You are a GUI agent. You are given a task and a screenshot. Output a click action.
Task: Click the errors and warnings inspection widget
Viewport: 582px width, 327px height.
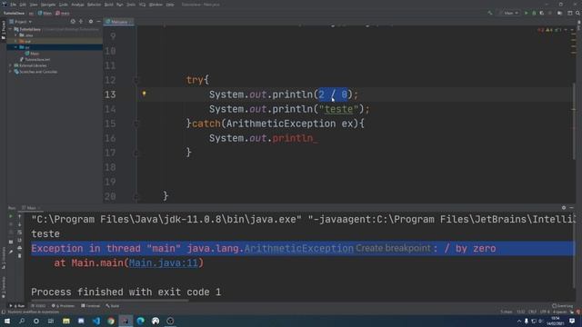552,30
